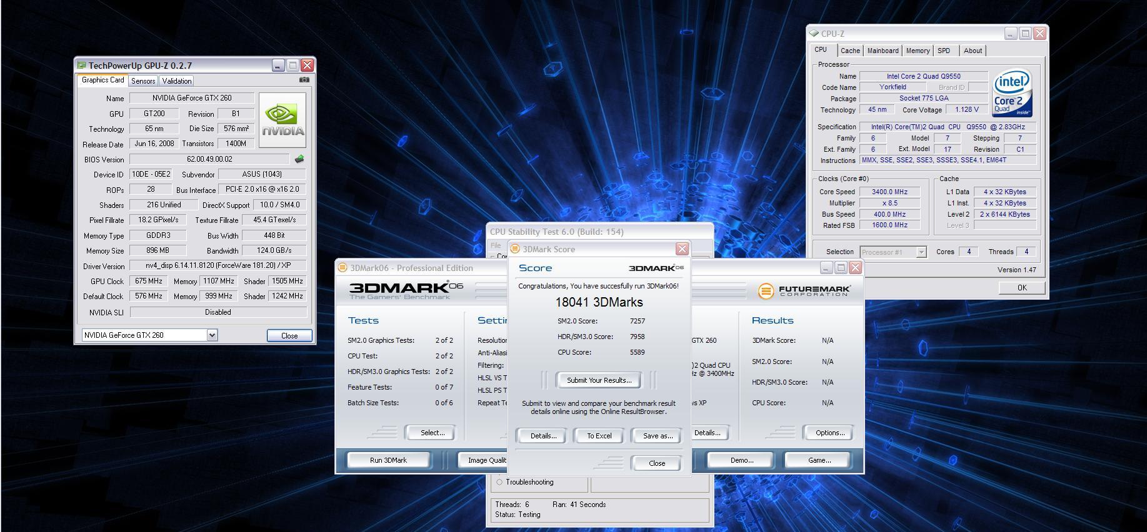Click the NVIDIA SLI 'Disabled' field
This screenshot has height=532, width=1147.
click(218, 312)
